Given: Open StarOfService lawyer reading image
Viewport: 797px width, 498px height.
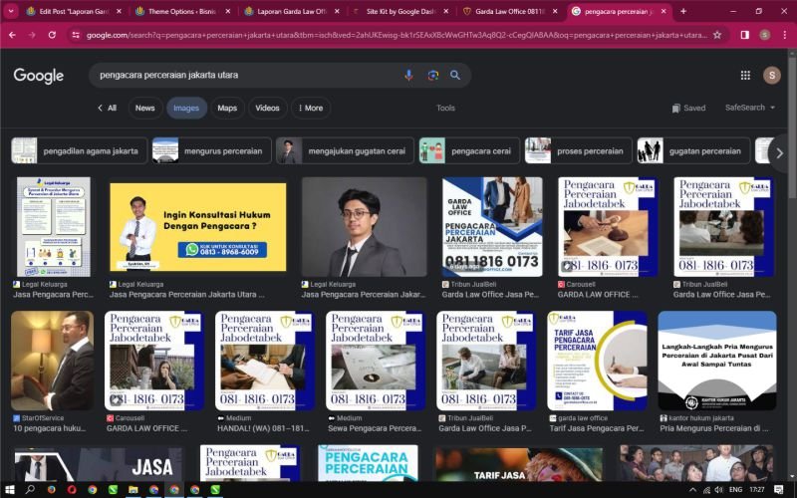Looking at the screenshot, I should 52,361.
